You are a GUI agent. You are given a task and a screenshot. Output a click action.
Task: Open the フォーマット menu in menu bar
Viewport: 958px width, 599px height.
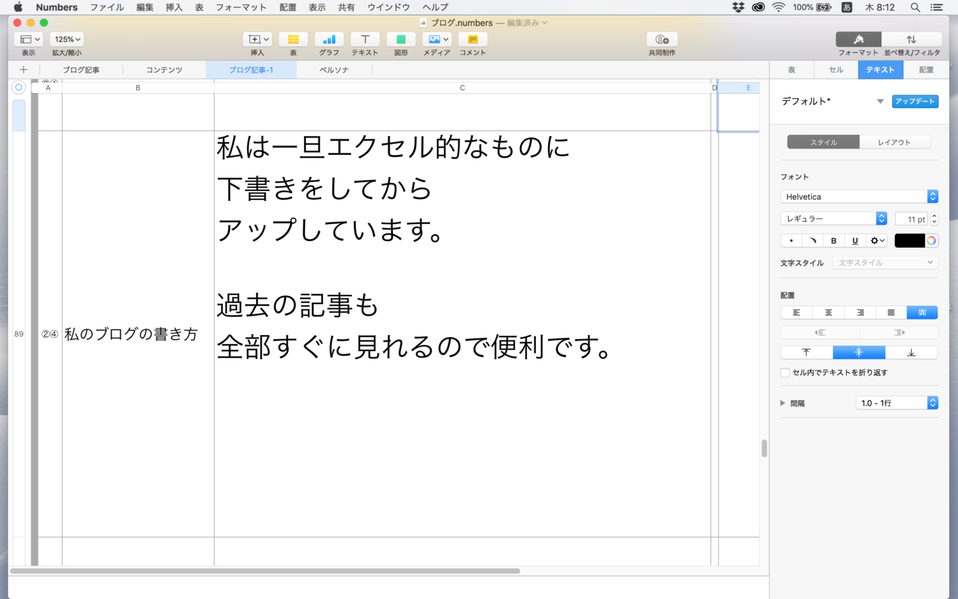pyautogui.click(x=241, y=7)
